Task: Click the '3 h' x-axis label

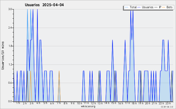Action: point(32,103)
